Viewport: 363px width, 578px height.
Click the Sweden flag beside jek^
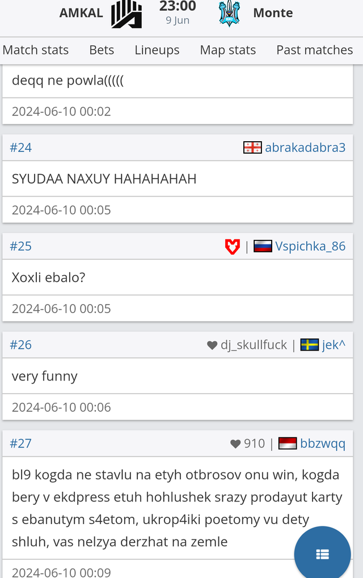click(310, 345)
